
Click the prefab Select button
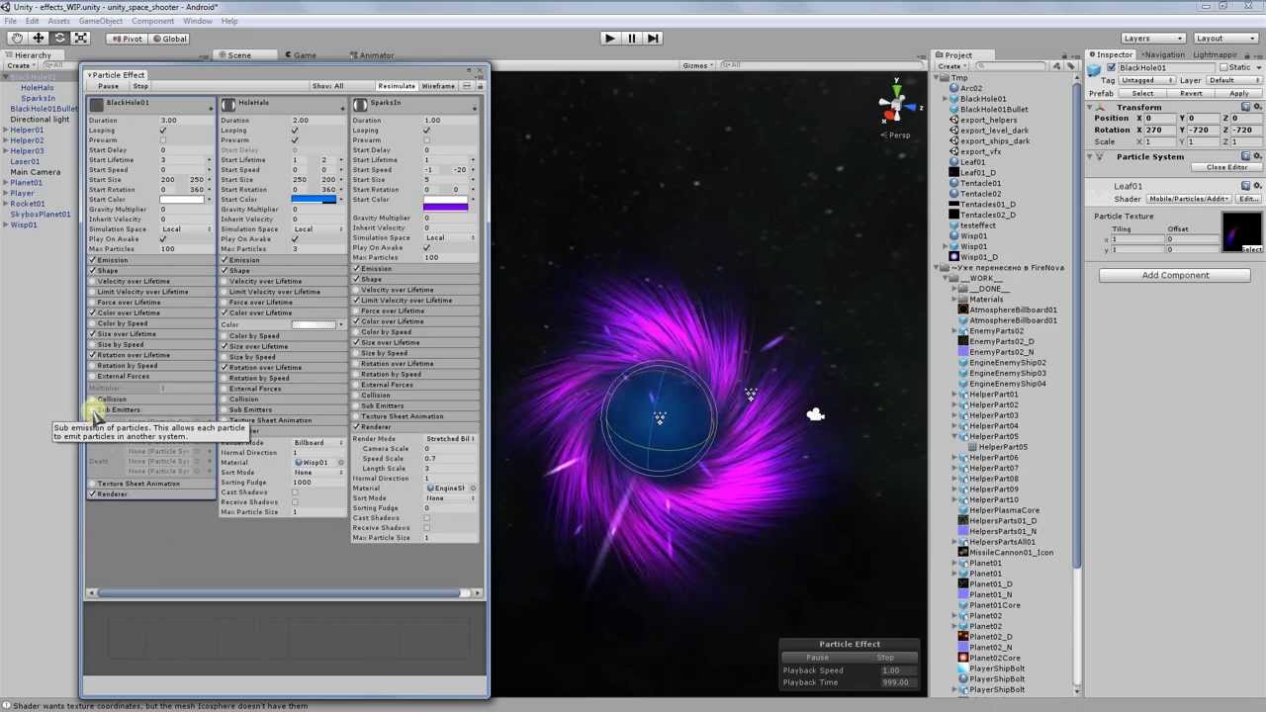1142,93
